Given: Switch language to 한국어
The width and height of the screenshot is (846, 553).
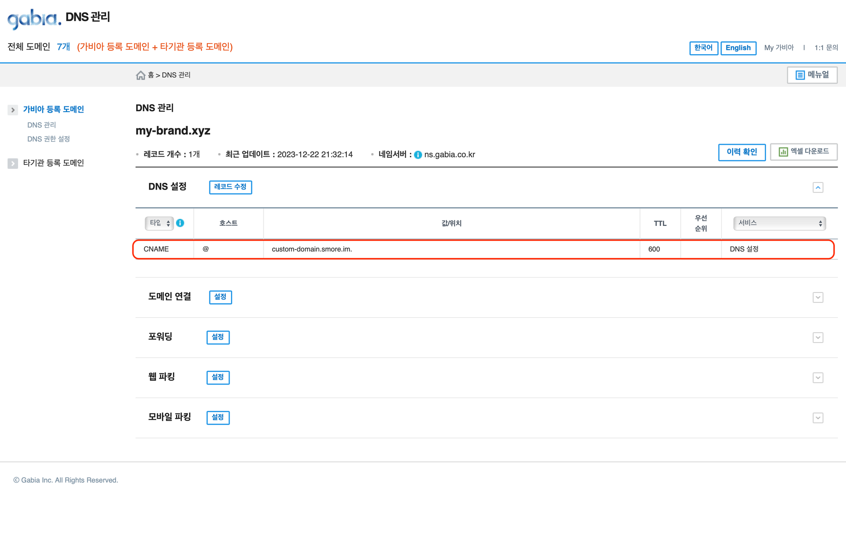Looking at the screenshot, I should (x=703, y=48).
